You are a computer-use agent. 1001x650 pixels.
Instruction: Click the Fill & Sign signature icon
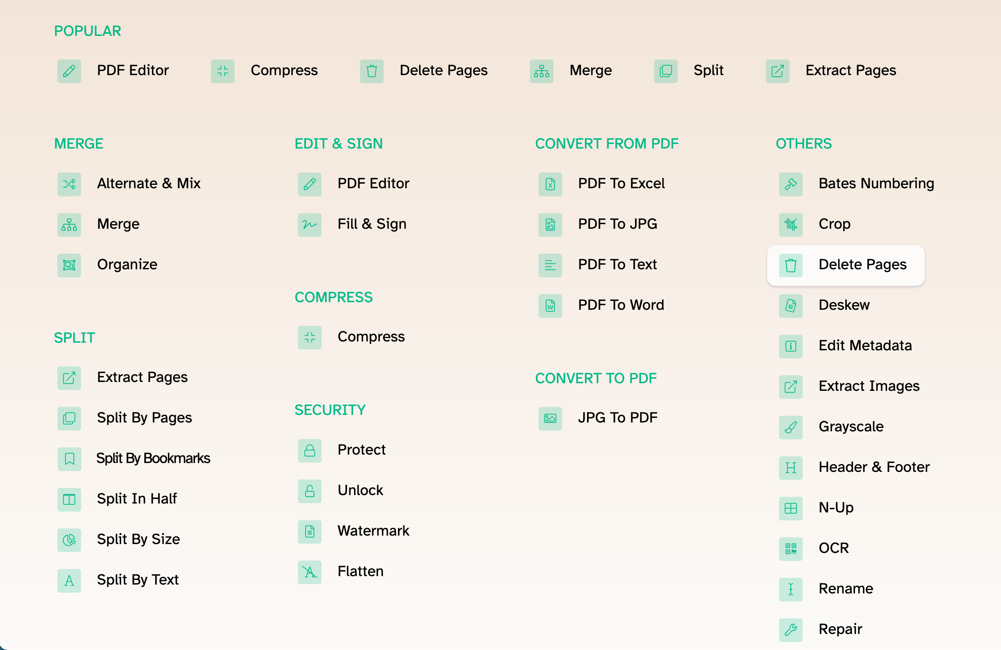(309, 225)
